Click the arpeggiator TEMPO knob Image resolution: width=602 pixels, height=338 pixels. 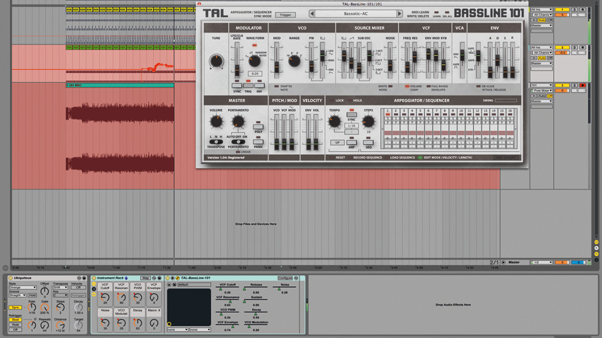(334, 122)
